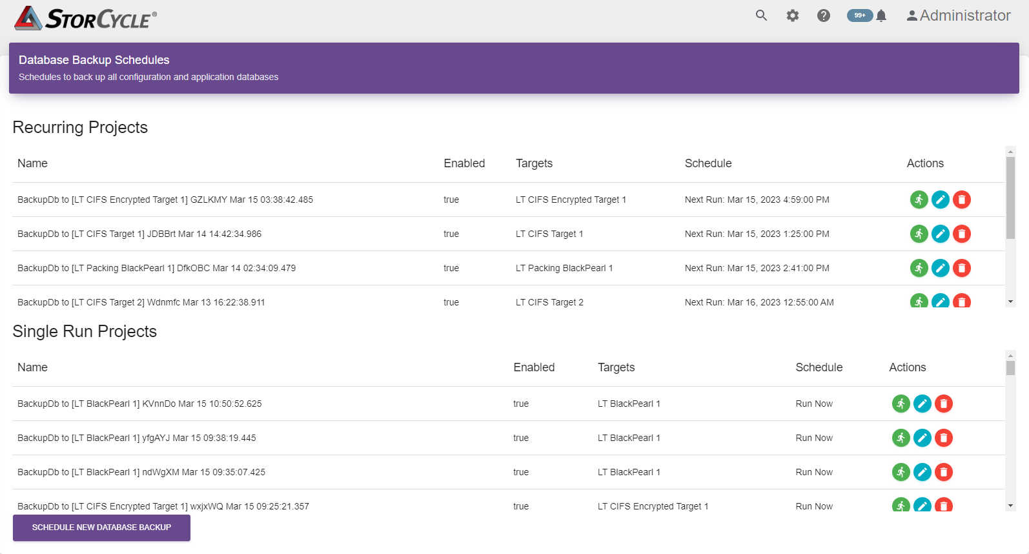Click Recurring Projects Schedule column header
This screenshot has height=554, width=1029.
pos(708,163)
